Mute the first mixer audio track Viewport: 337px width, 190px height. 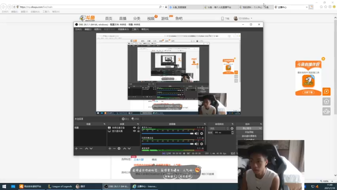(196, 133)
